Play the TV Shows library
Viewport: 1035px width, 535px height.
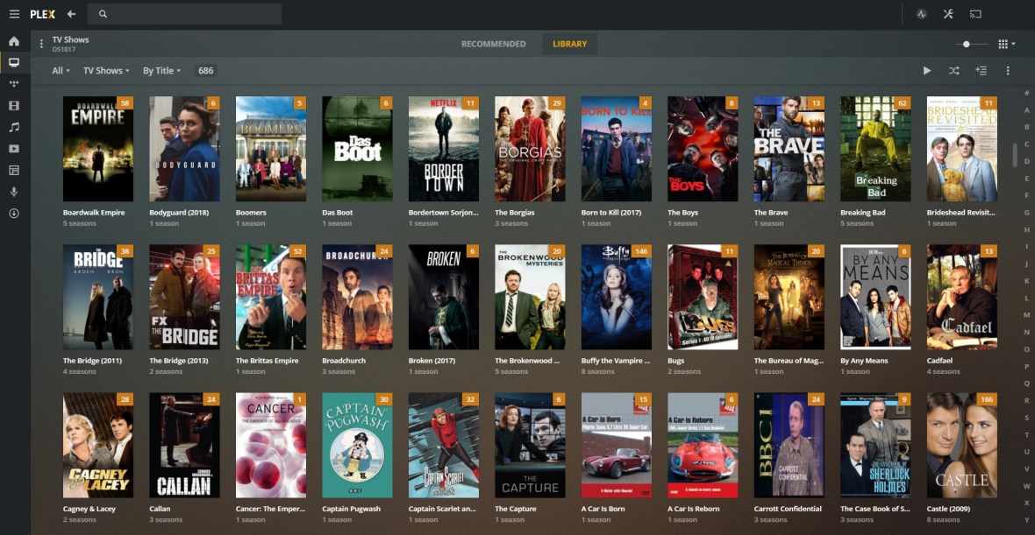pos(927,71)
